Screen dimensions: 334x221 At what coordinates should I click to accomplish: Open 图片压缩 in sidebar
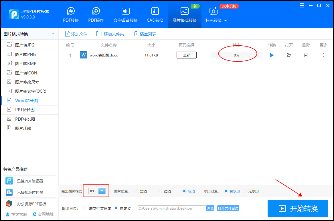tap(30, 128)
